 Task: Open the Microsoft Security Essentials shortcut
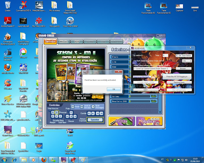coord(8,54)
